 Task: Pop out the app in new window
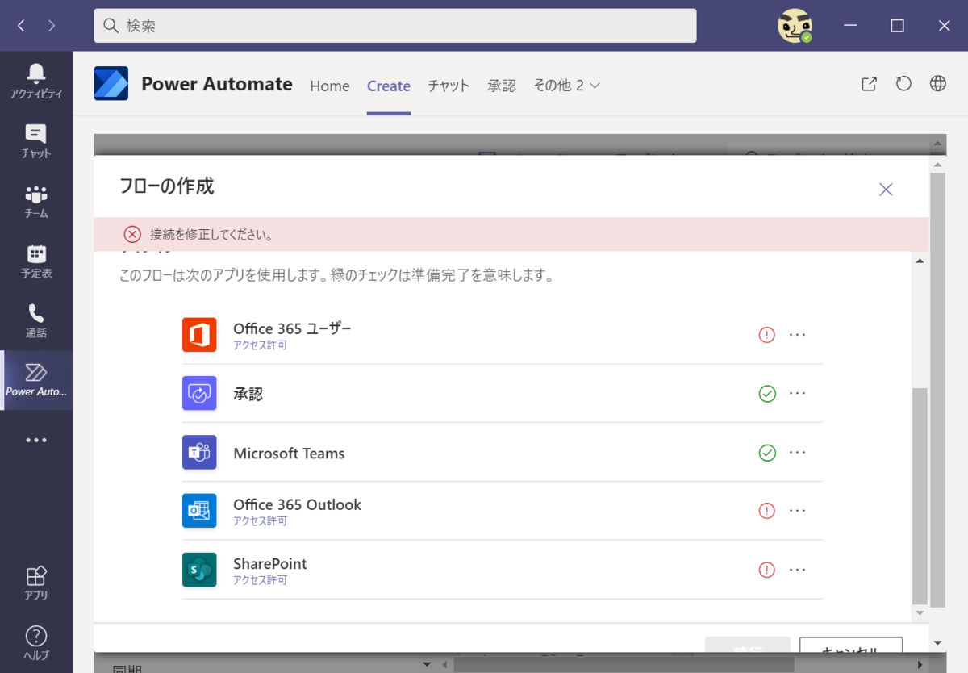[x=869, y=84]
